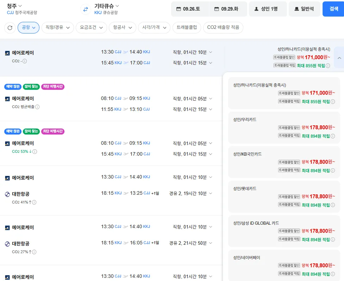Select the 성인/롯데카드 fare card
Viewport: 344px width, 281px height.
click(x=284, y=196)
